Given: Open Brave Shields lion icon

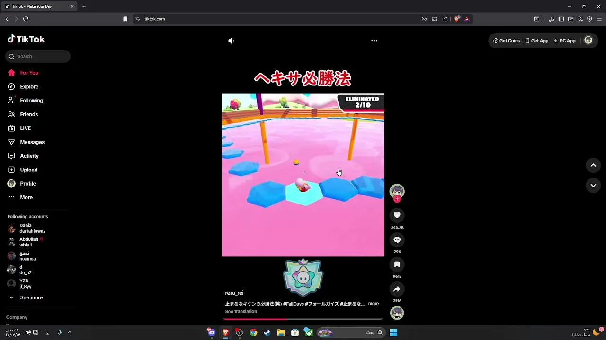Looking at the screenshot, I should (x=457, y=19).
